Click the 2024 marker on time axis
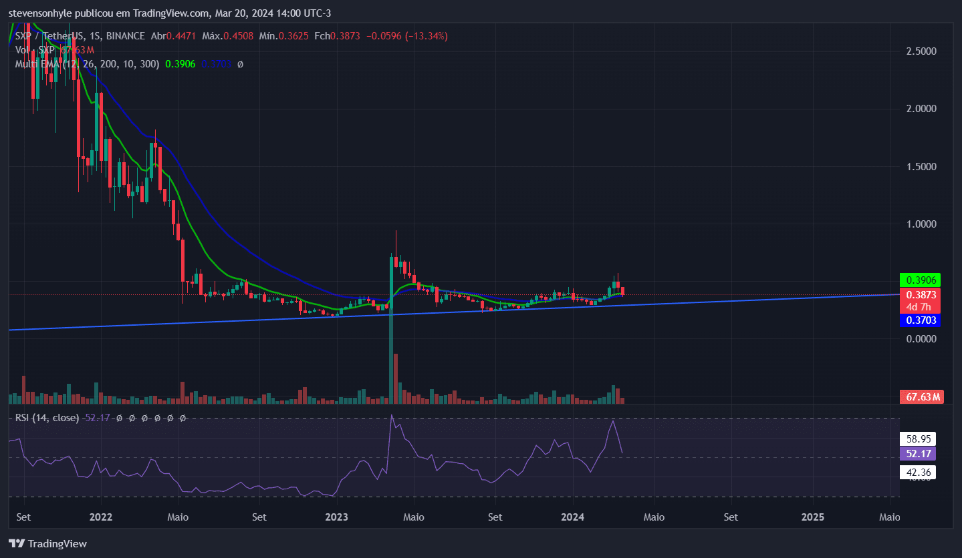The height and width of the screenshot is (558, 962). click(573, 517)
